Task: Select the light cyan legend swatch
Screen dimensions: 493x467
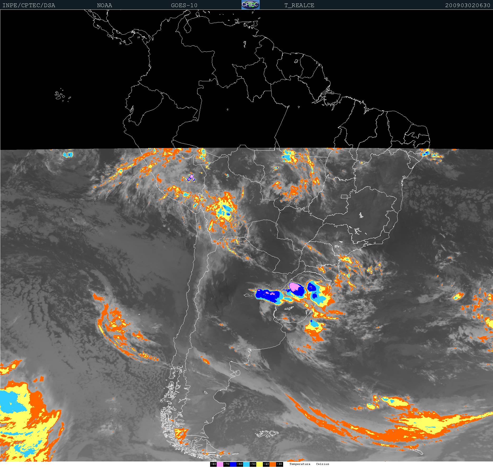Action: (x=246, y=464)
